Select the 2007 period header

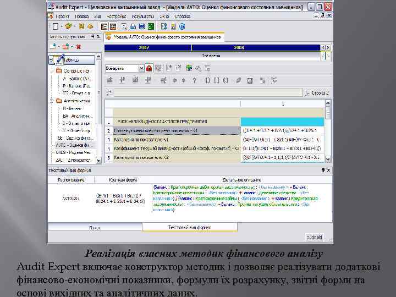148,47
